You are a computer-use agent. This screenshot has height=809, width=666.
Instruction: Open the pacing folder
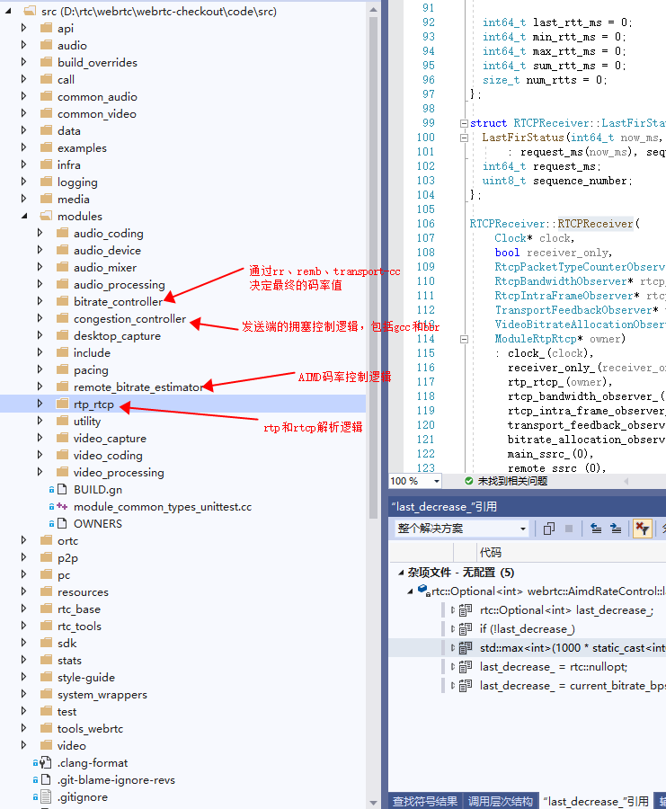(91, 370)
